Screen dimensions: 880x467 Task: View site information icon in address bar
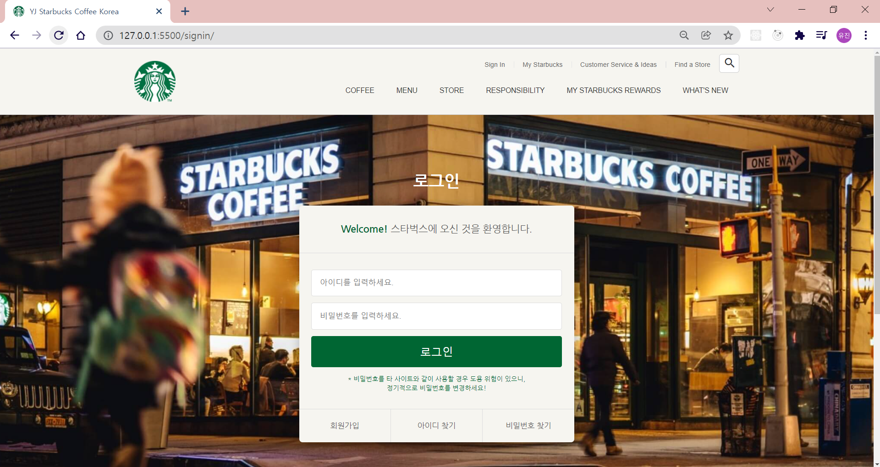click(x=108, y=35)
